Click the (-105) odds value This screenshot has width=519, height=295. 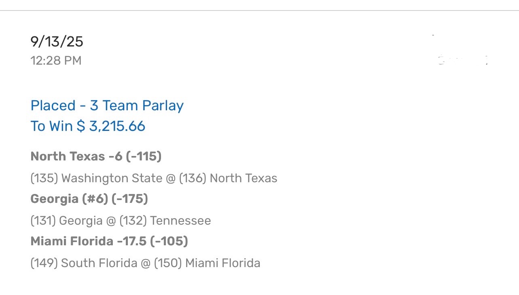tap(169, 241)
